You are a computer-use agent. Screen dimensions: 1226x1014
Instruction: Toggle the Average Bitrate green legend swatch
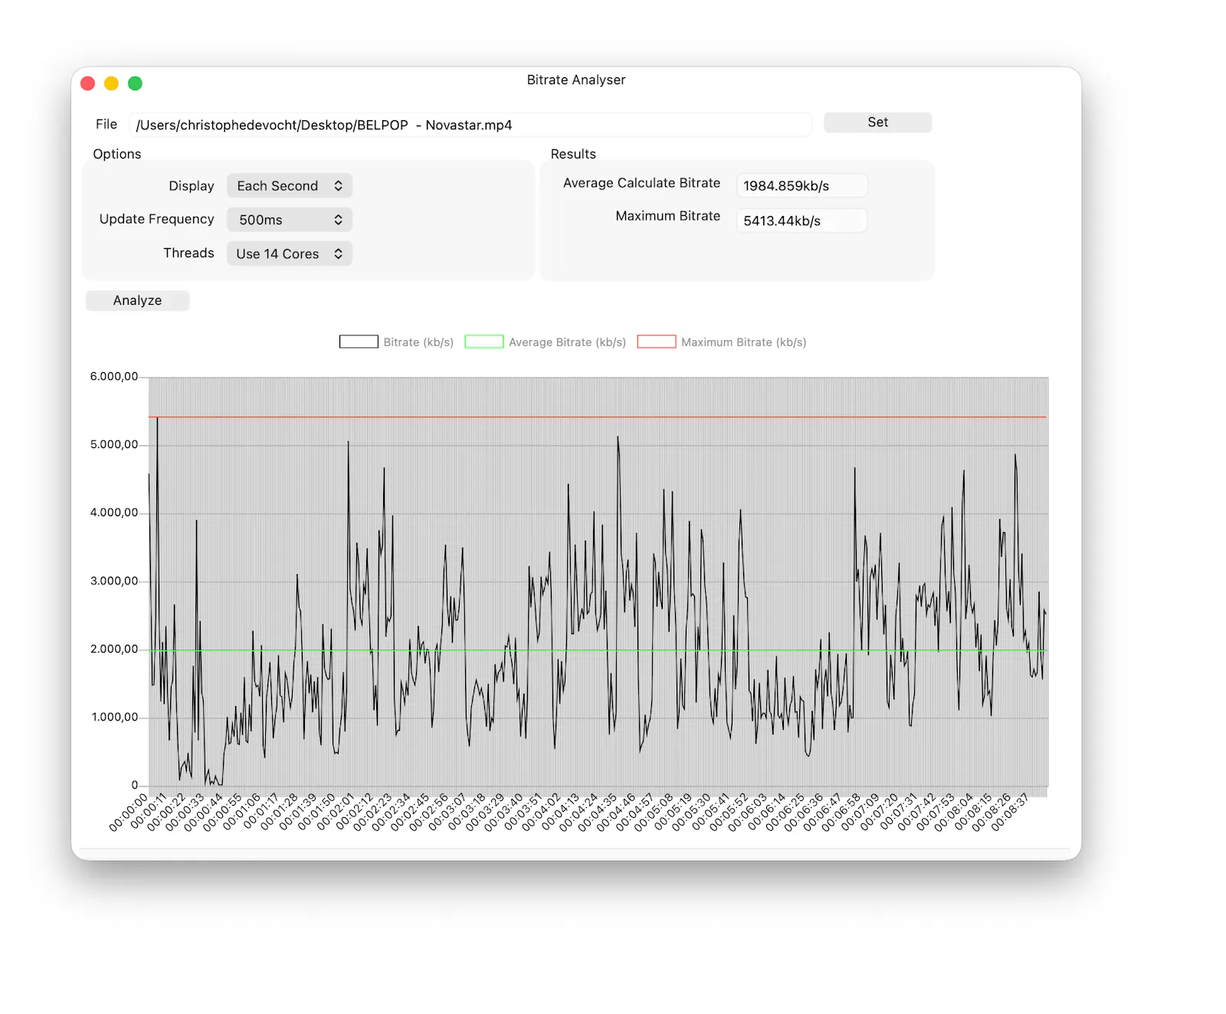pyautogui.click(x=484, y=342)
